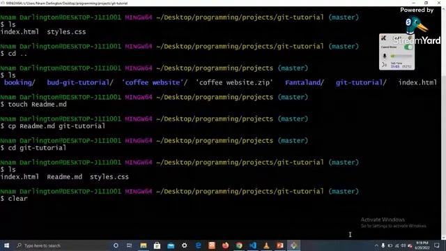The height and width of the screenshot is (251, 446).
Task: Open the Action Center notifications icon
Action: (437, 245)
